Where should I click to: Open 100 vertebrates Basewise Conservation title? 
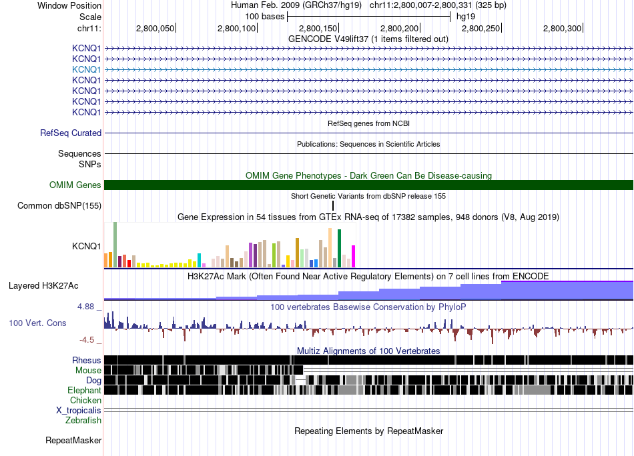click(368, 307)
